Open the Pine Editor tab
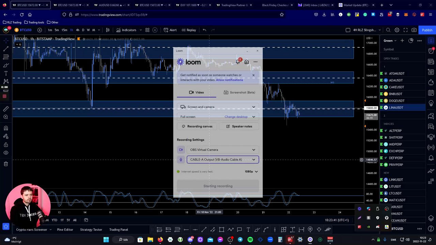Image resolution: width=436 pixels, height=245 pixels. 65,230
